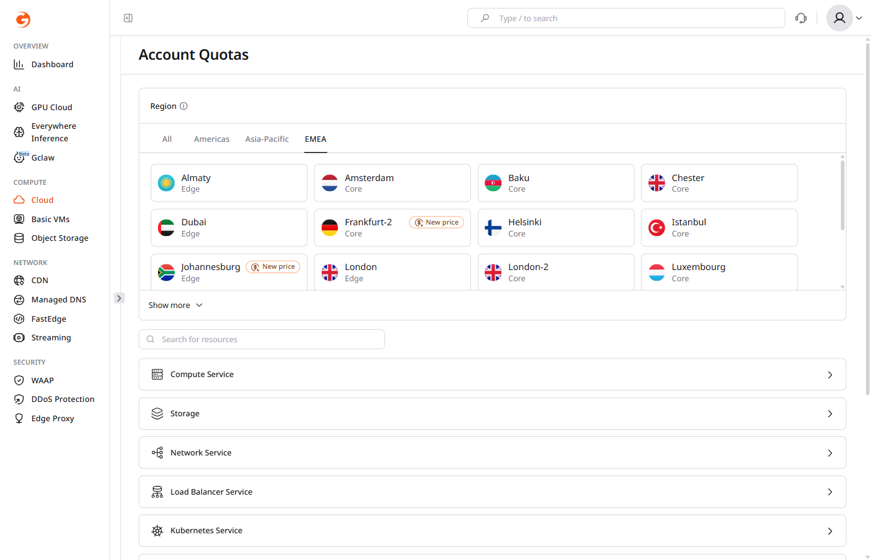Click the DDoS Protection icon

[19, 399]
